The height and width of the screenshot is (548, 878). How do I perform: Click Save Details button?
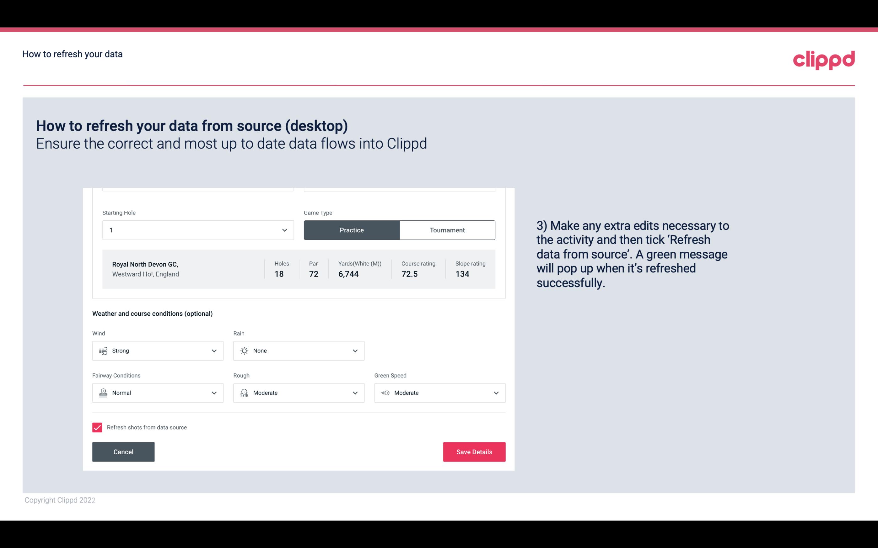tap(474, 452)
